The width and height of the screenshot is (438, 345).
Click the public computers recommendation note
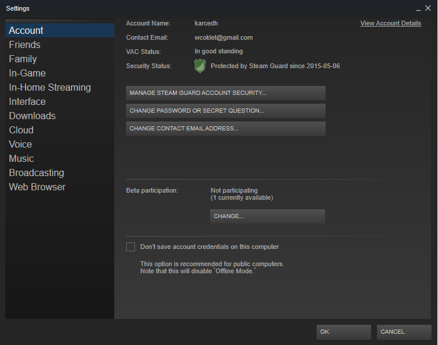[212, 267]
